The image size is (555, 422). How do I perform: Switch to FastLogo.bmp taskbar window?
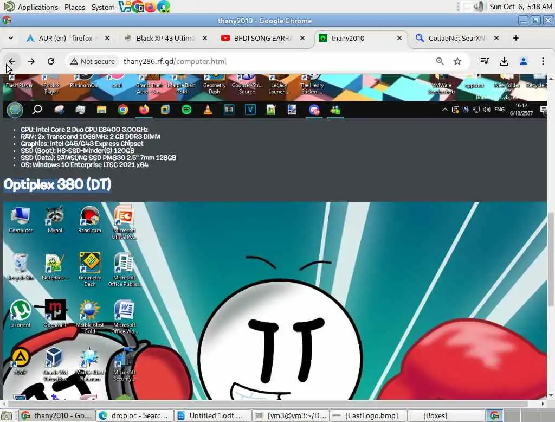pyautogui.click(x=369, y=415)
